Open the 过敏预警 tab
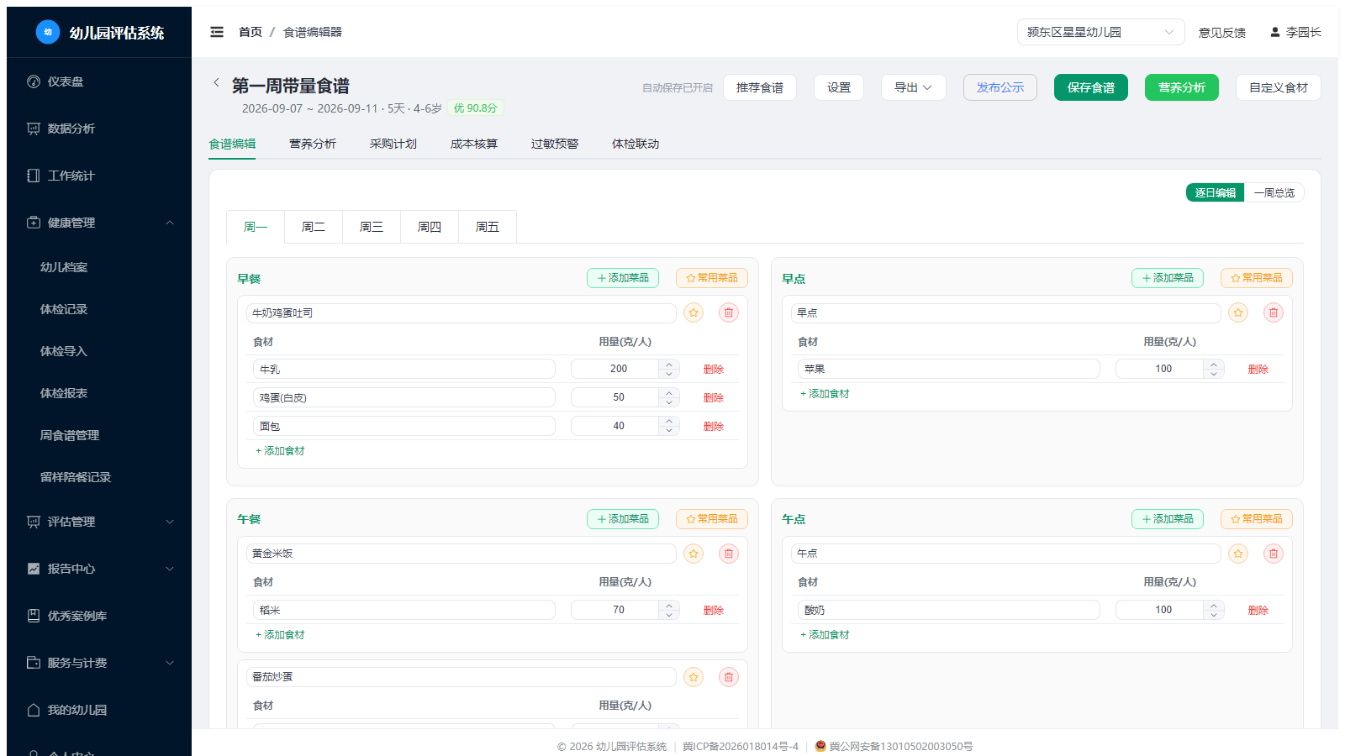The image size is (1345, 756). point(555,144)
